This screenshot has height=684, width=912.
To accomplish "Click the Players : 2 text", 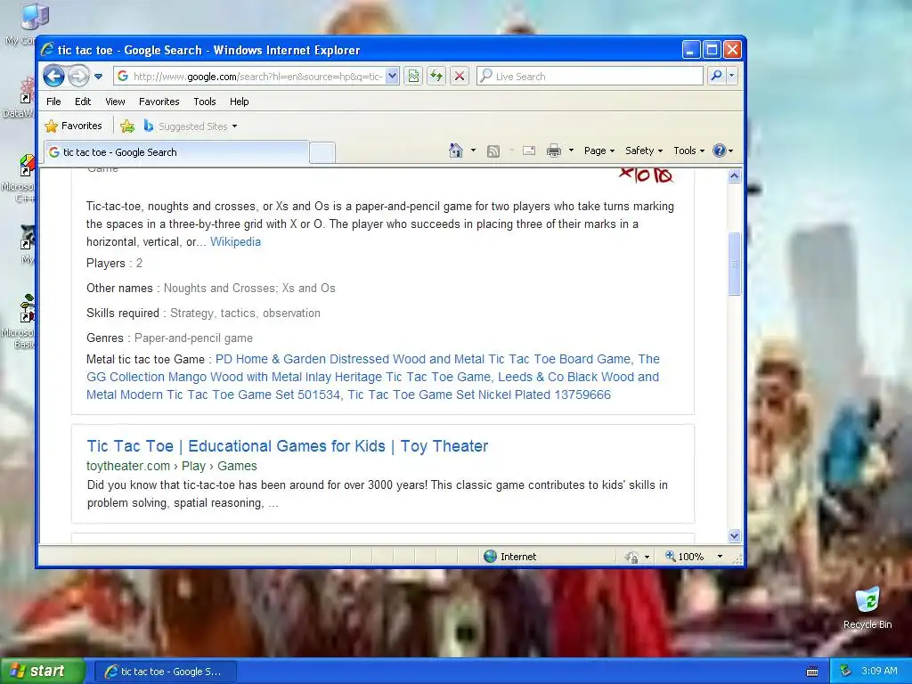I will (x=114, y=263).
